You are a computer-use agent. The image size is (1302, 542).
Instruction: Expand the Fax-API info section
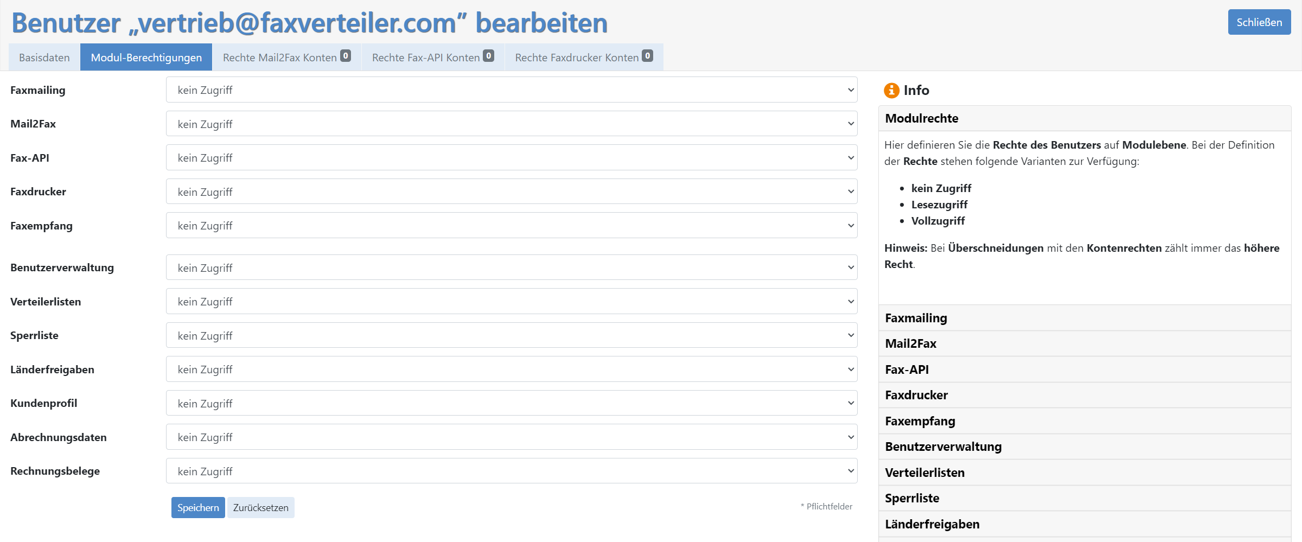click(1084, 369)
